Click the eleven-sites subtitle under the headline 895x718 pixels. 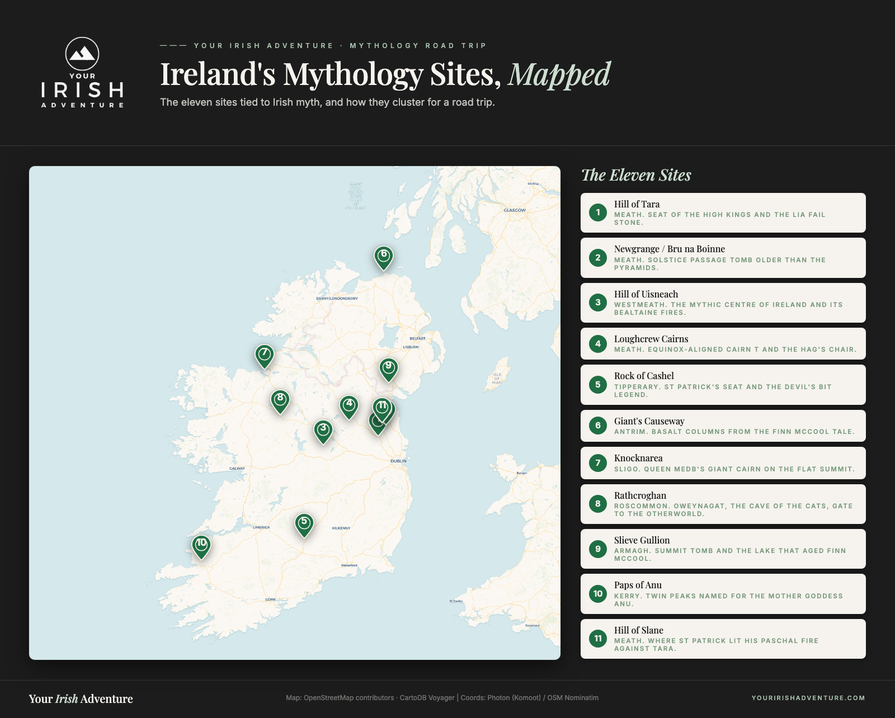click(x=327, y=102)
